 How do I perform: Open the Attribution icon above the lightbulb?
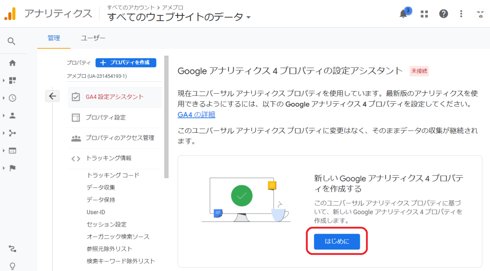12,249
